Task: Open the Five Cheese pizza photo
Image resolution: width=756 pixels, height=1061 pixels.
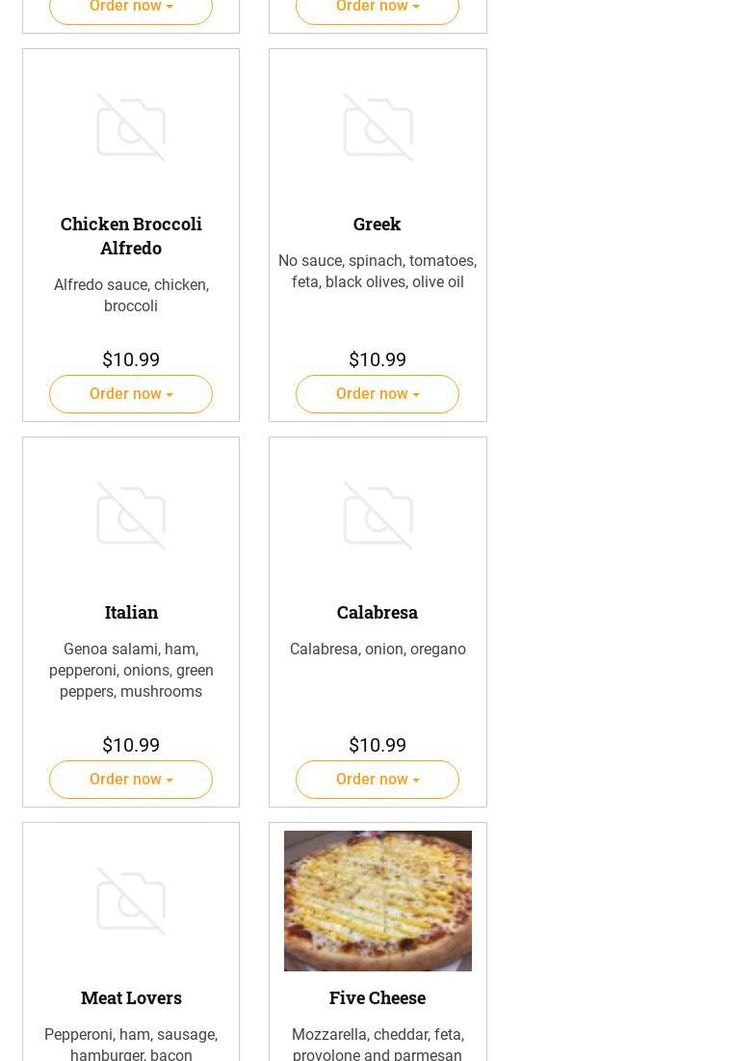Action: pyautogui.click(x=378, y=901)
